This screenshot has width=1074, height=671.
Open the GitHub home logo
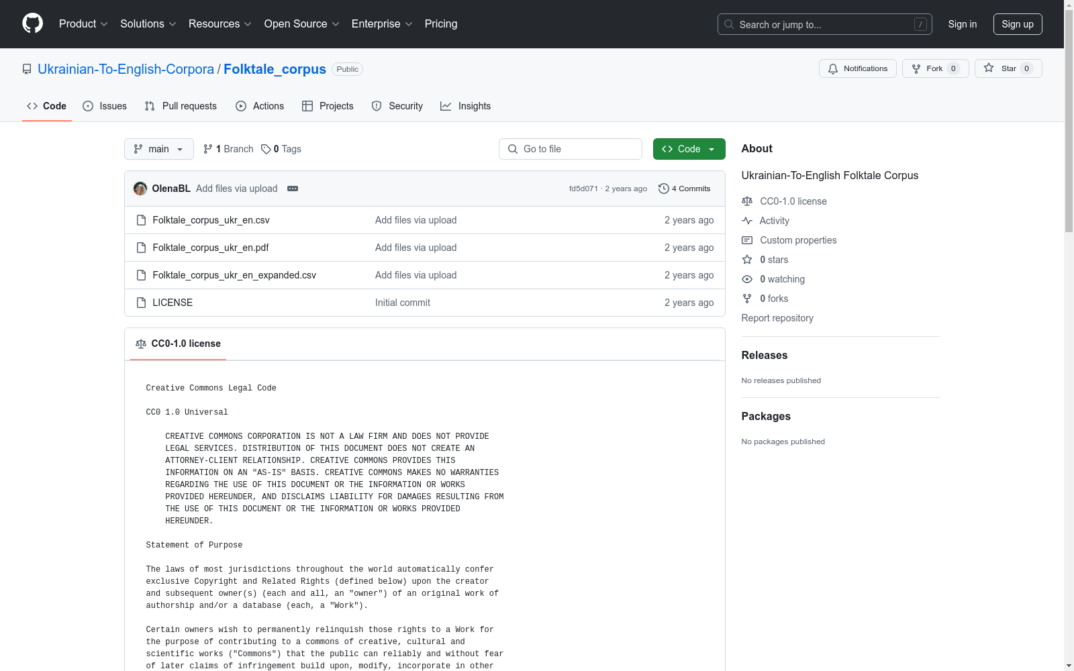(x=32, y=23)
